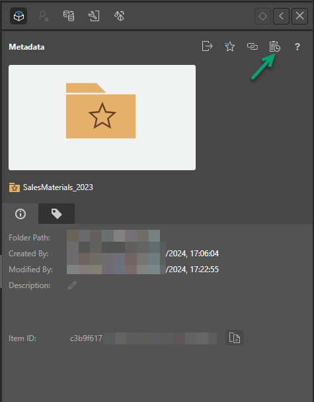Open the user security roles icon
Screen dimensions: 314x402
(44, 16)
